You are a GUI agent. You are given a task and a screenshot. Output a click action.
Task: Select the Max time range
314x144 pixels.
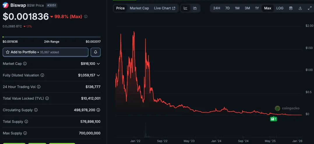pyautogui.click(x=267, y=8)
